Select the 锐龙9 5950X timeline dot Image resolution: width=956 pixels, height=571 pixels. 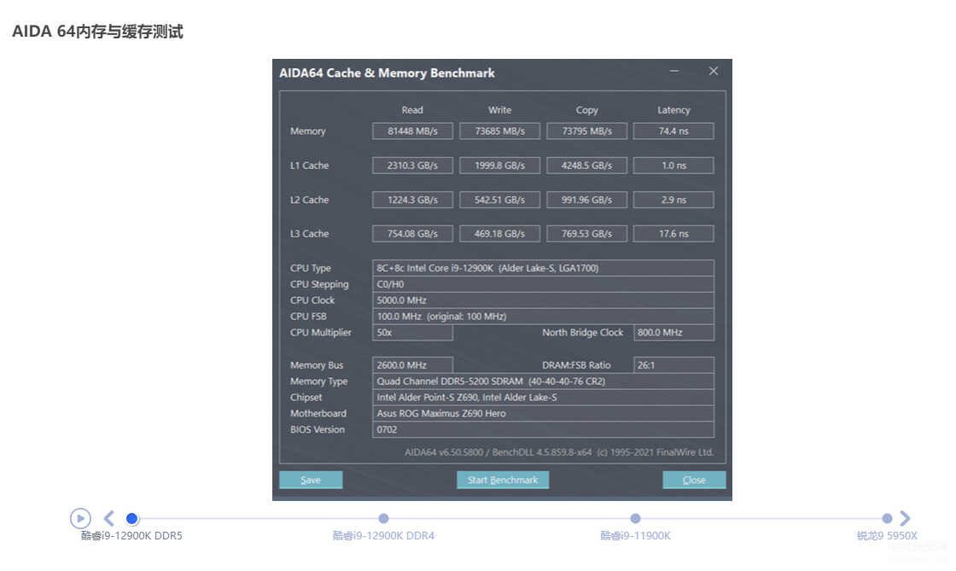tap(887, 519)
